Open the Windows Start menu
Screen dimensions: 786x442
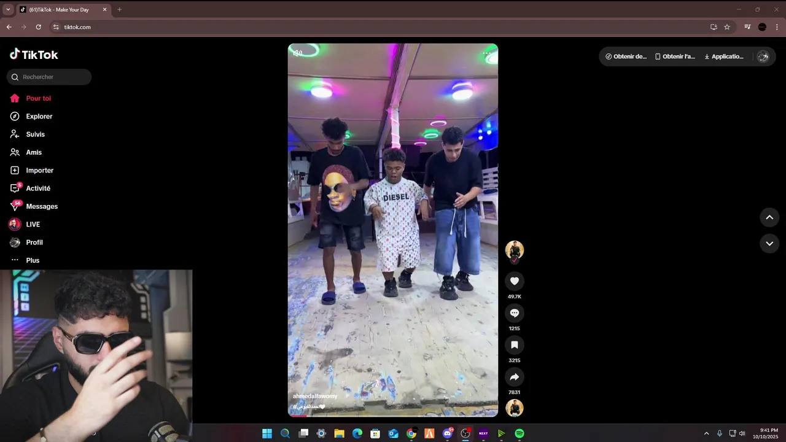click(x=267, y=433)
